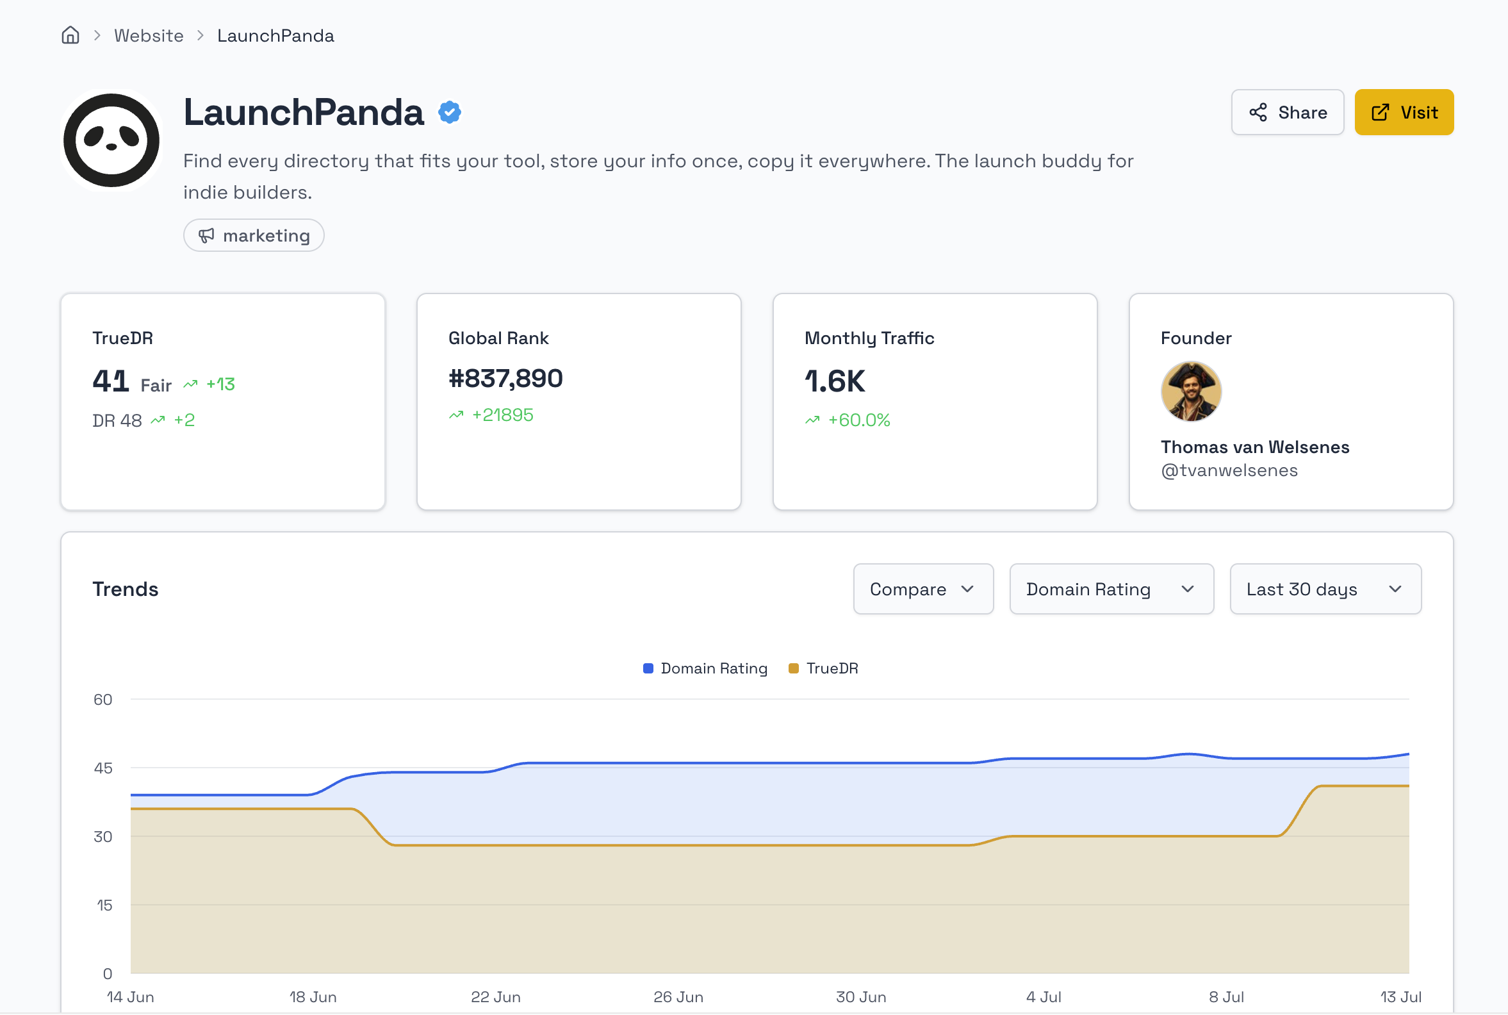Image resolution: width=1508 pixels, height=1015 pixels.
Task: Click the TrueDR +13 trend arrow icon
Action: 190,384
